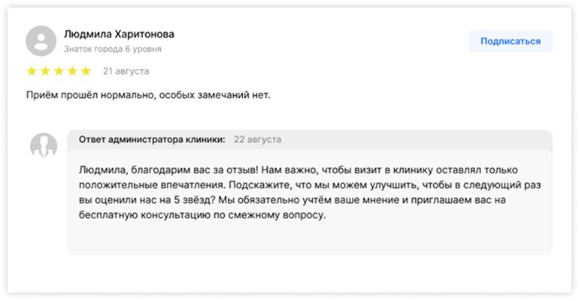Click the Знаток города 6 уровня badge text
This screenshot has height=300, width=579.
112,49
